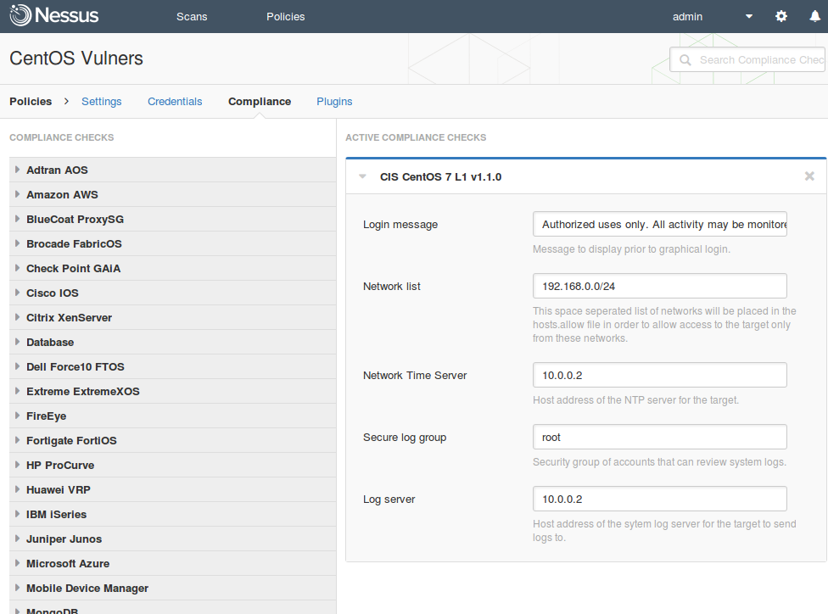828x614 pixels.
Task: Open the Scans menu
Action: tap(192, 16)
